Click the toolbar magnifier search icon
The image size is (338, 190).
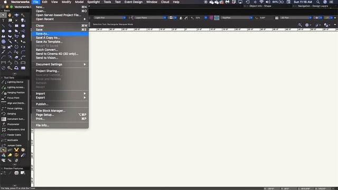(300, 25)
